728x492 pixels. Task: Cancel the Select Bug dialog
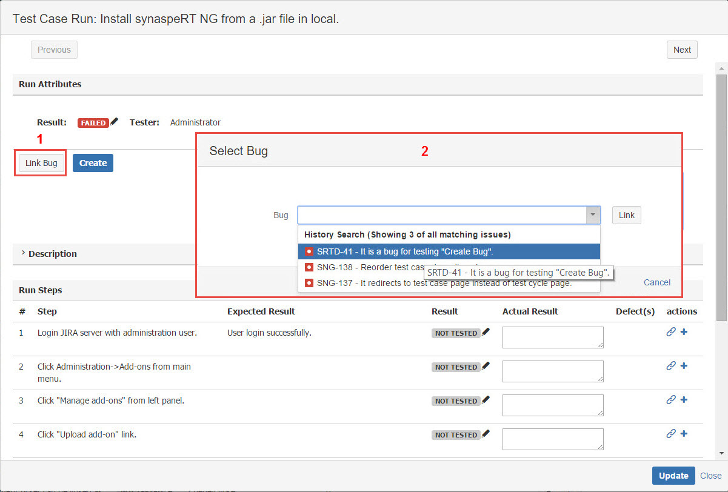coord(656,282)
